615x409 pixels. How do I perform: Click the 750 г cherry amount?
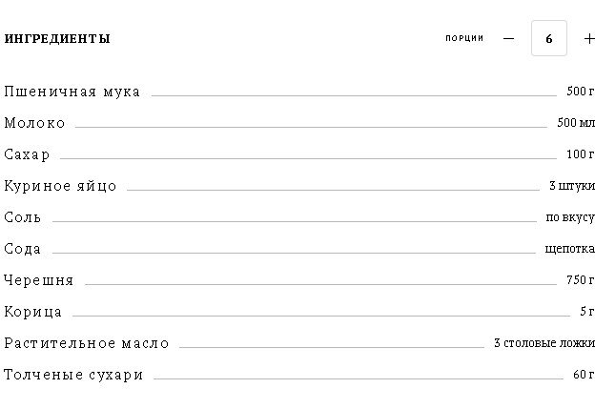[x=581, y=280]
